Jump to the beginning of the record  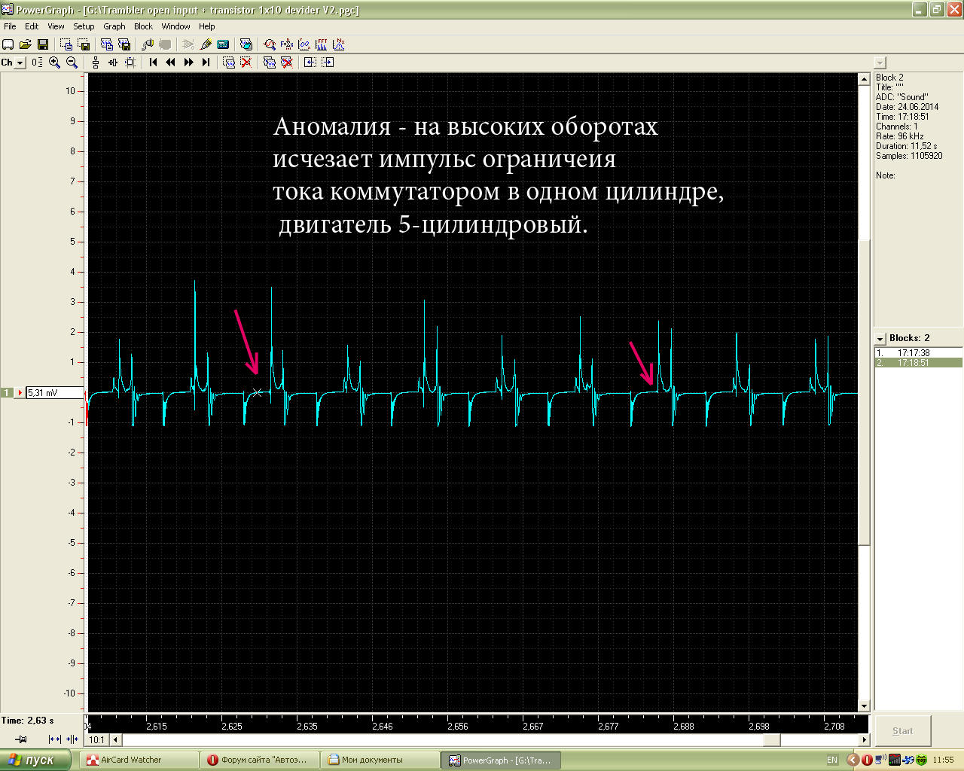coord(153,62)
